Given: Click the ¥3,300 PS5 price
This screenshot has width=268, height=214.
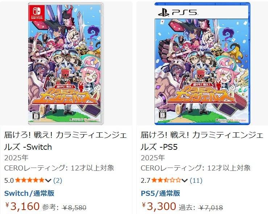Looking at the screenshot, I should pyautogui.click(x=159, y=206).
